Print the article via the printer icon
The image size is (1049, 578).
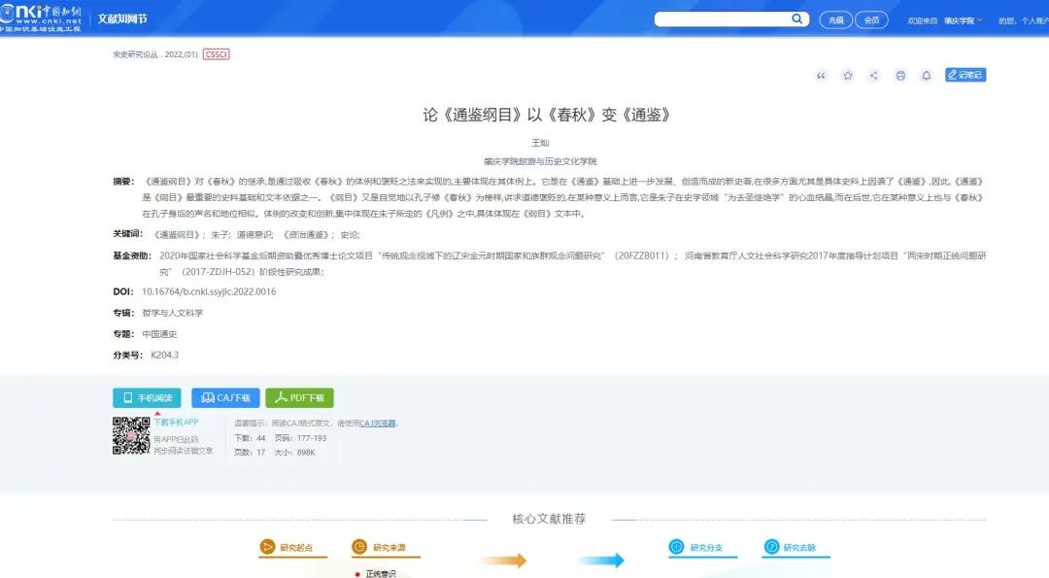tap(900, 76)
